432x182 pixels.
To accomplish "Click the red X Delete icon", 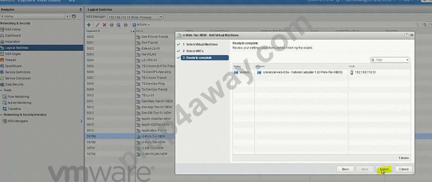I will point(105,25).
